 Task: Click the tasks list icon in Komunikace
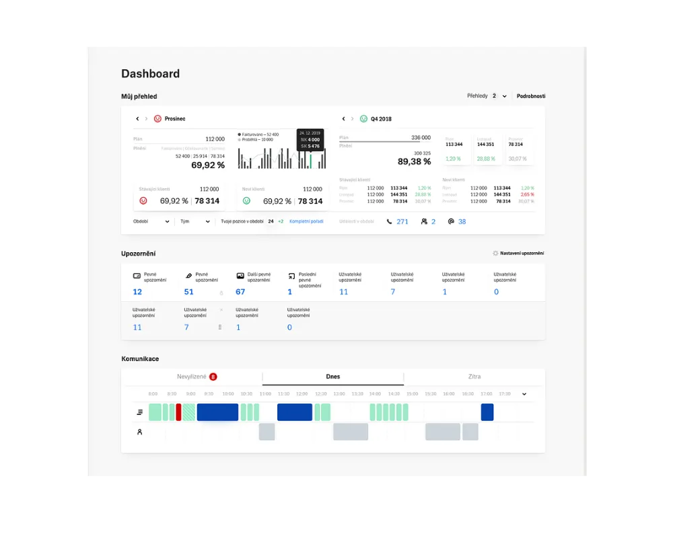click(139, 412)
